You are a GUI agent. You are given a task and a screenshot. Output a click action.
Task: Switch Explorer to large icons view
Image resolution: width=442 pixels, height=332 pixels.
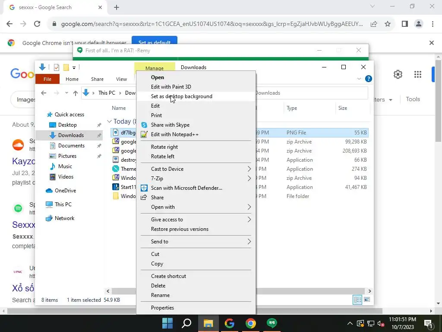coord(367,300)
